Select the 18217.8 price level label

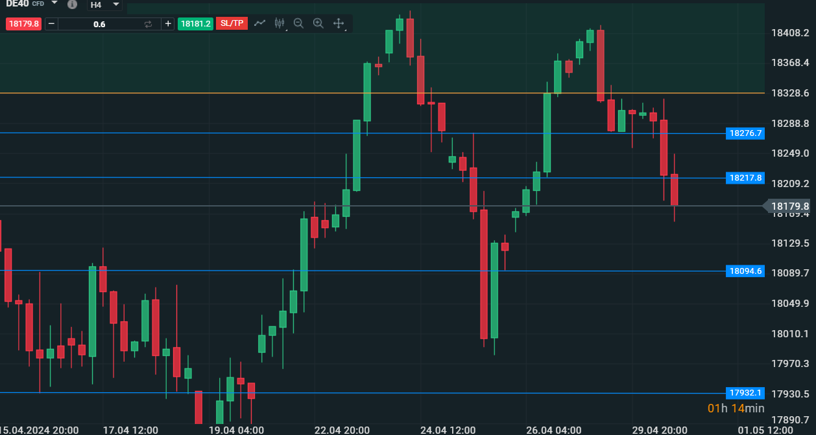[745, 177]
